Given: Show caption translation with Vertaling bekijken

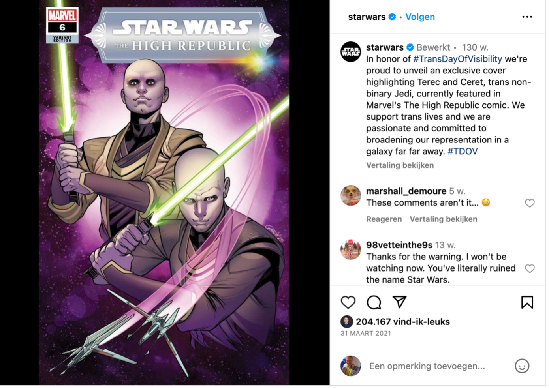Looking at the screenshot, I should click(x=400, y=165).
